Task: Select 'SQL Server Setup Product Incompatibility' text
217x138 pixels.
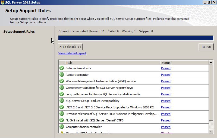Action: click(92, 101)
